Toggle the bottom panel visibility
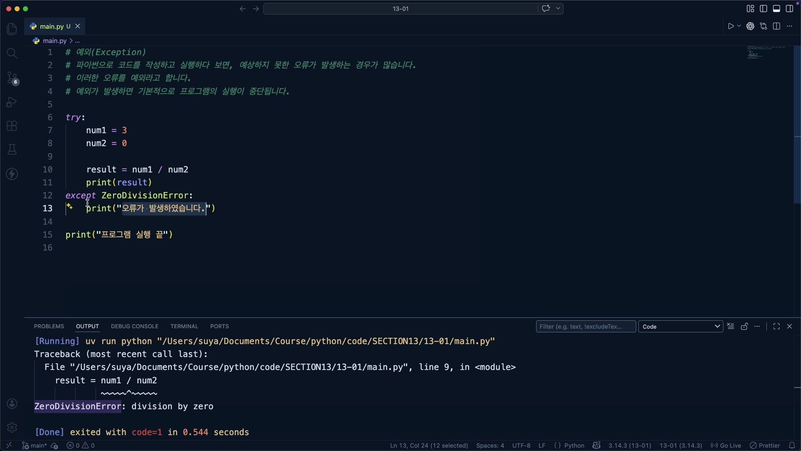 (x=776, y=9)
